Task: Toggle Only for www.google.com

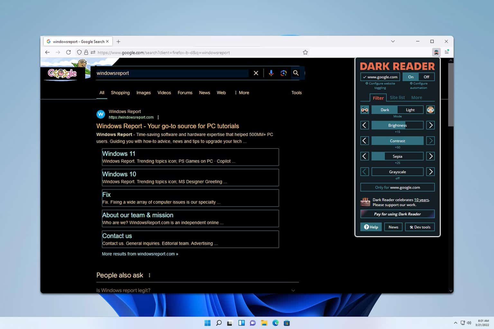Action: pos(398,187)
